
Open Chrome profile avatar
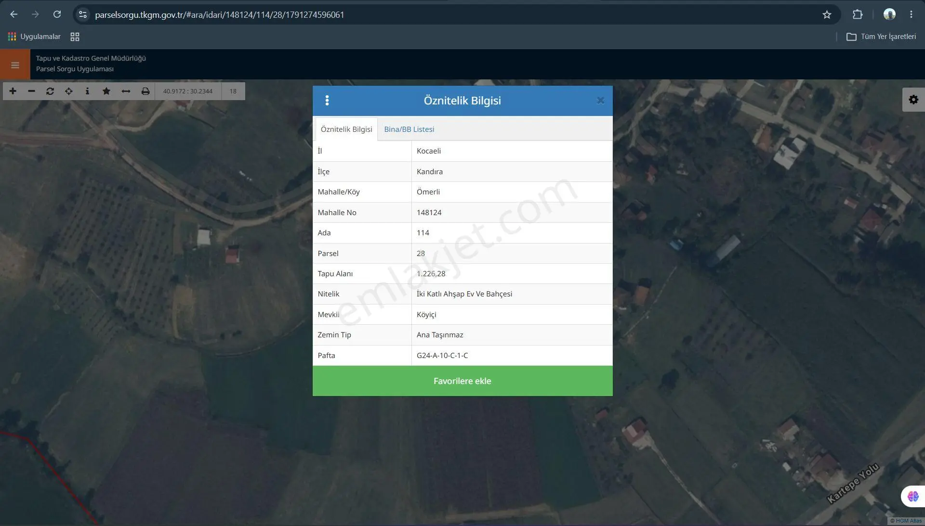pyautogui.click(x=889, y=14)
